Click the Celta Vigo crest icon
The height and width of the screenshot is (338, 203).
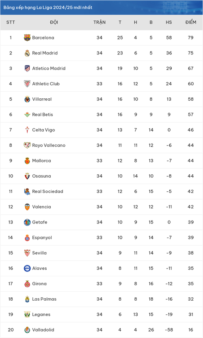[27, 130]
